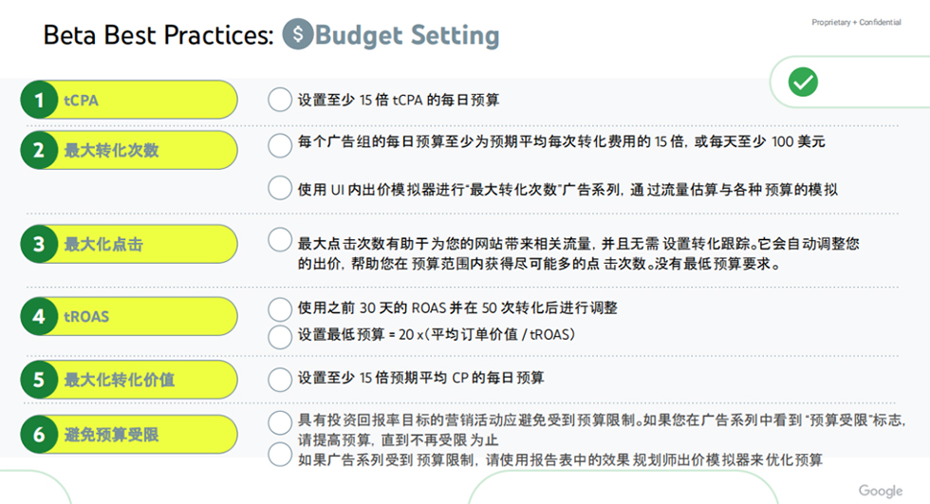This screenshot has height=504, width=930.
Task: Click the tCPA yellow label
Action: (x=142, y=100)
